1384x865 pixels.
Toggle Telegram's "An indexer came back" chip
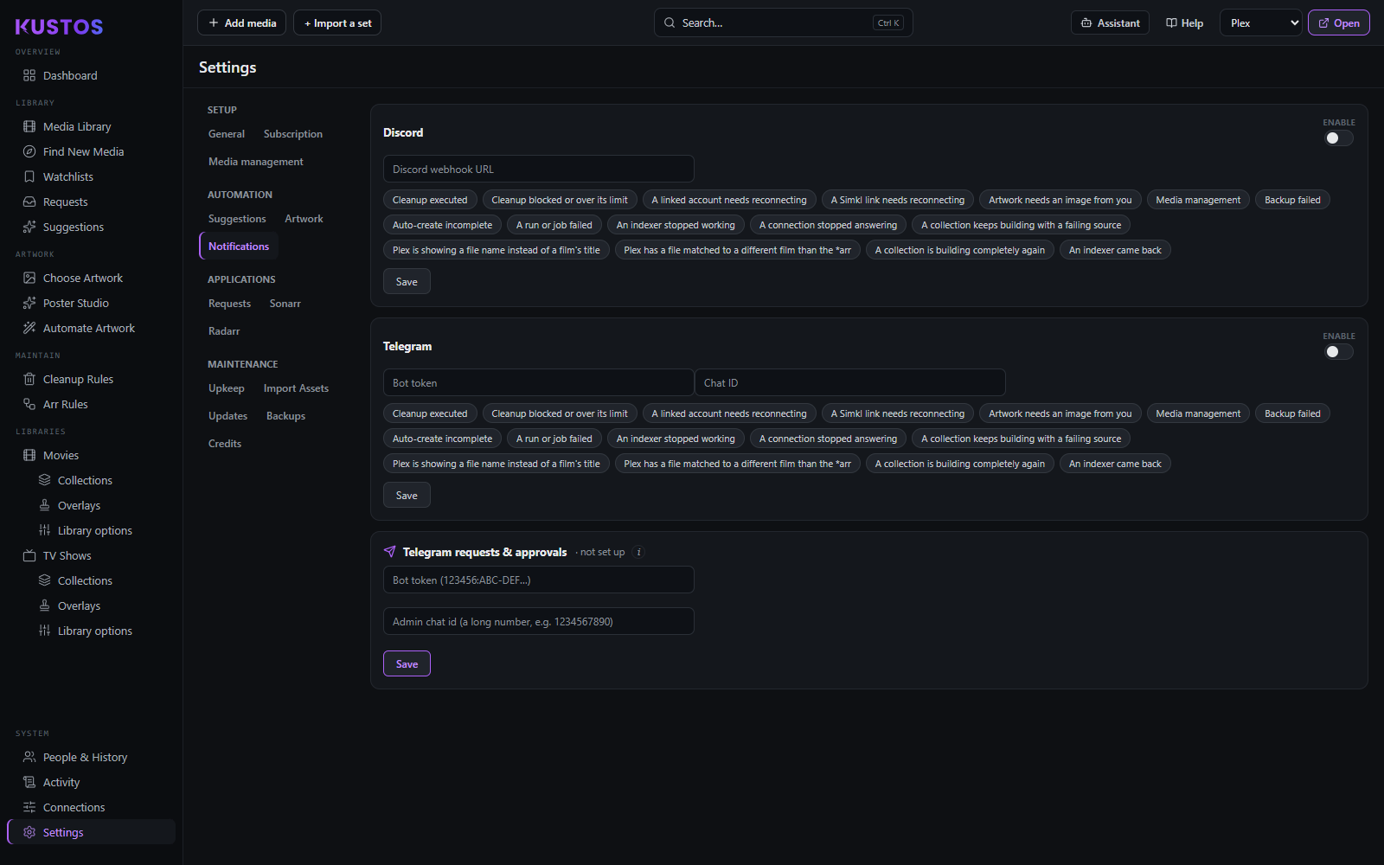click(x=1115, y=464)
